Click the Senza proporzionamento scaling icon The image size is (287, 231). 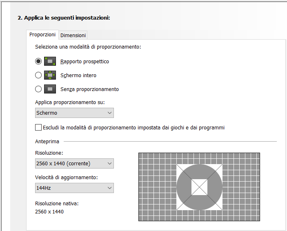[x=50, y=89]
